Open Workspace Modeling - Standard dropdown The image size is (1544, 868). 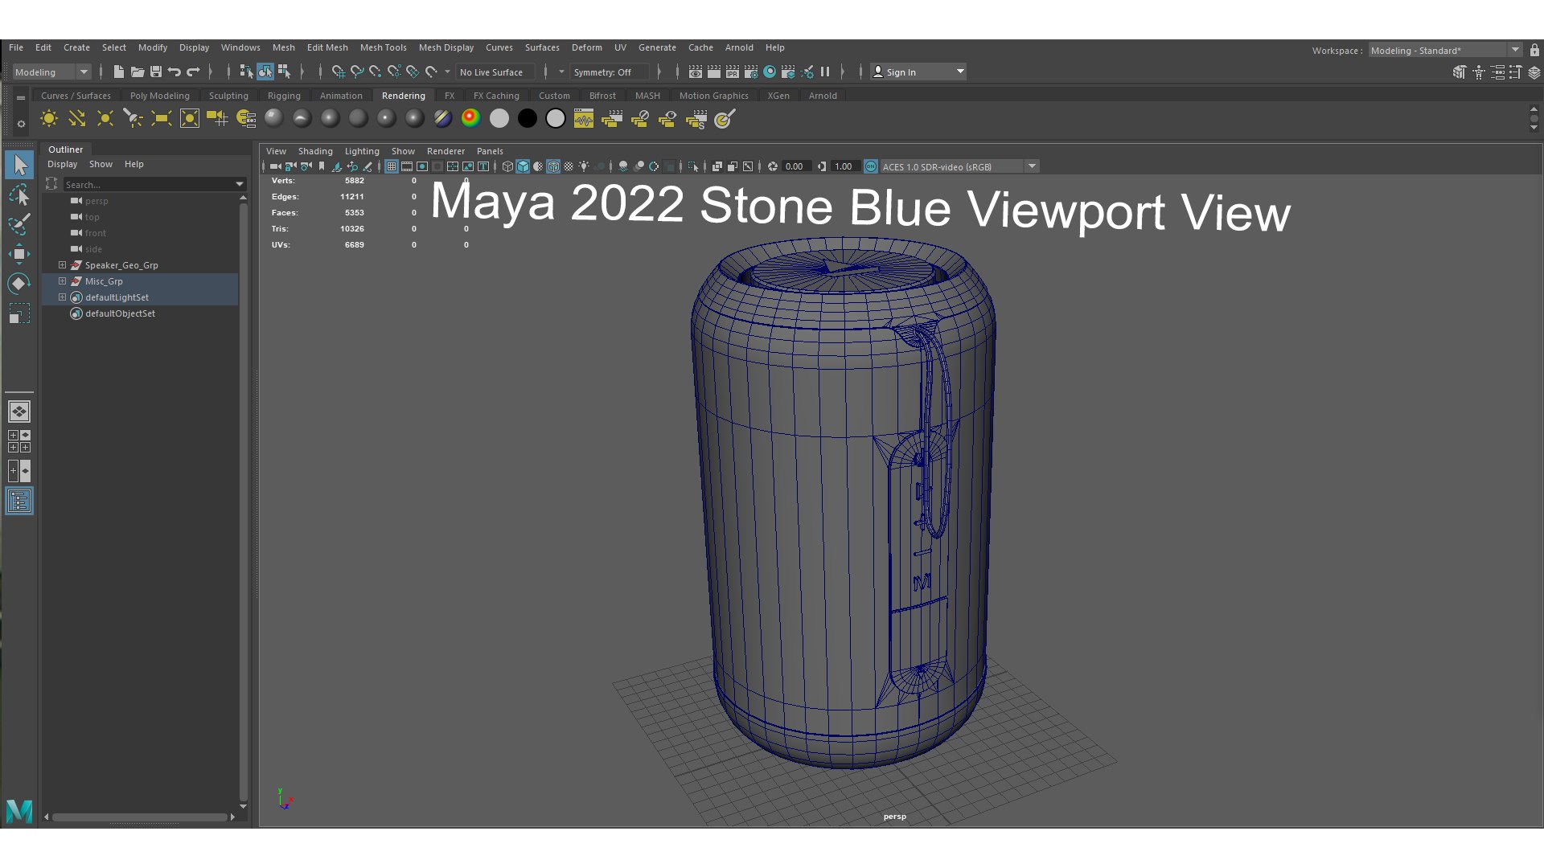[1445, 50]
